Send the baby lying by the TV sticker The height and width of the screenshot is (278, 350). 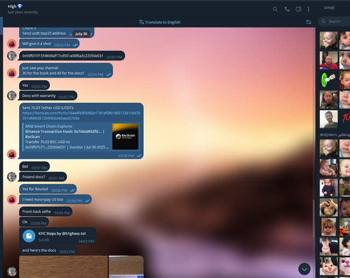[329, 168]
